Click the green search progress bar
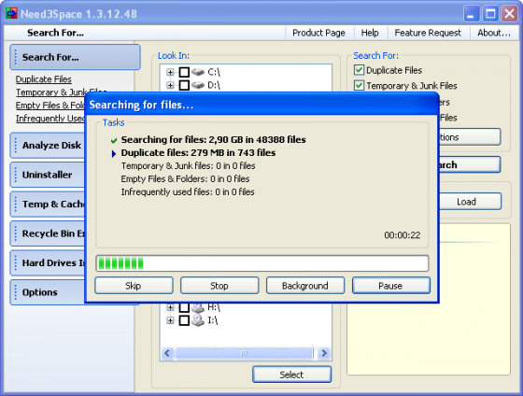523x396 pixels. pyautogui.click(x=261, y=263)
